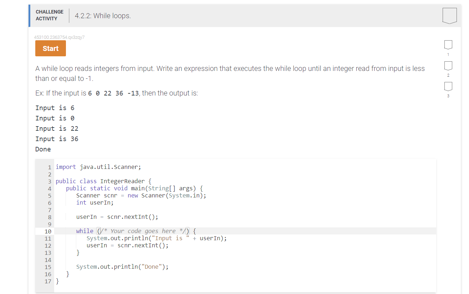Select the 4.2.2: While loops title
Viewport: 469px width, 294px height.
(x=103, y=16)
